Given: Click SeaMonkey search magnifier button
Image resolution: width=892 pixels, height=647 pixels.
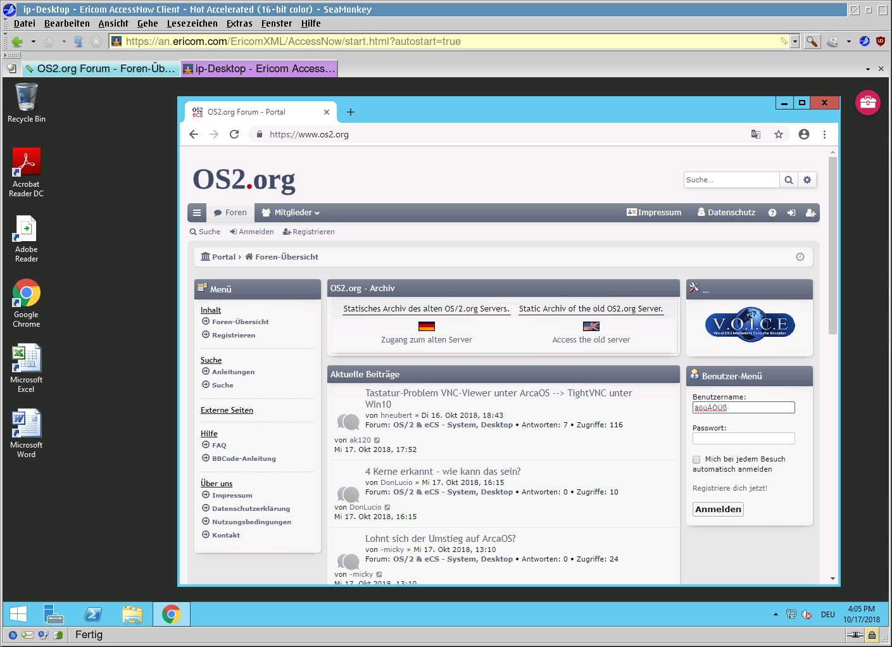Looking at the screenshot, I should click(812, 41).
